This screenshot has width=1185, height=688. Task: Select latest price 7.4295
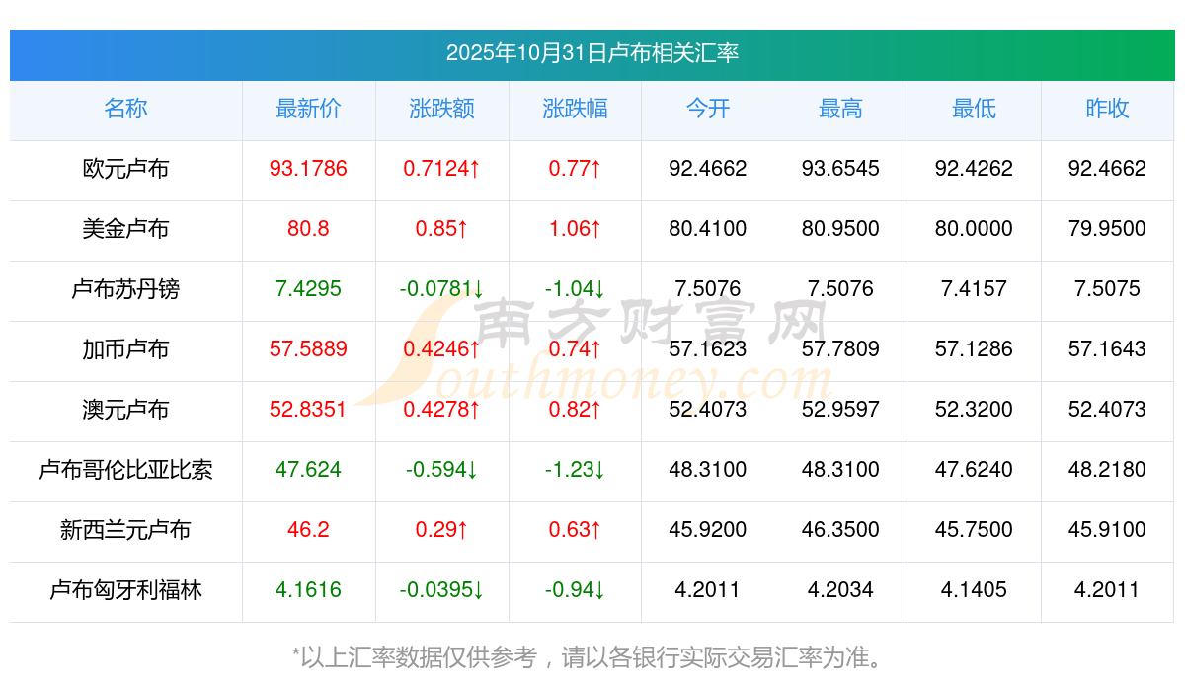[308, 289]
